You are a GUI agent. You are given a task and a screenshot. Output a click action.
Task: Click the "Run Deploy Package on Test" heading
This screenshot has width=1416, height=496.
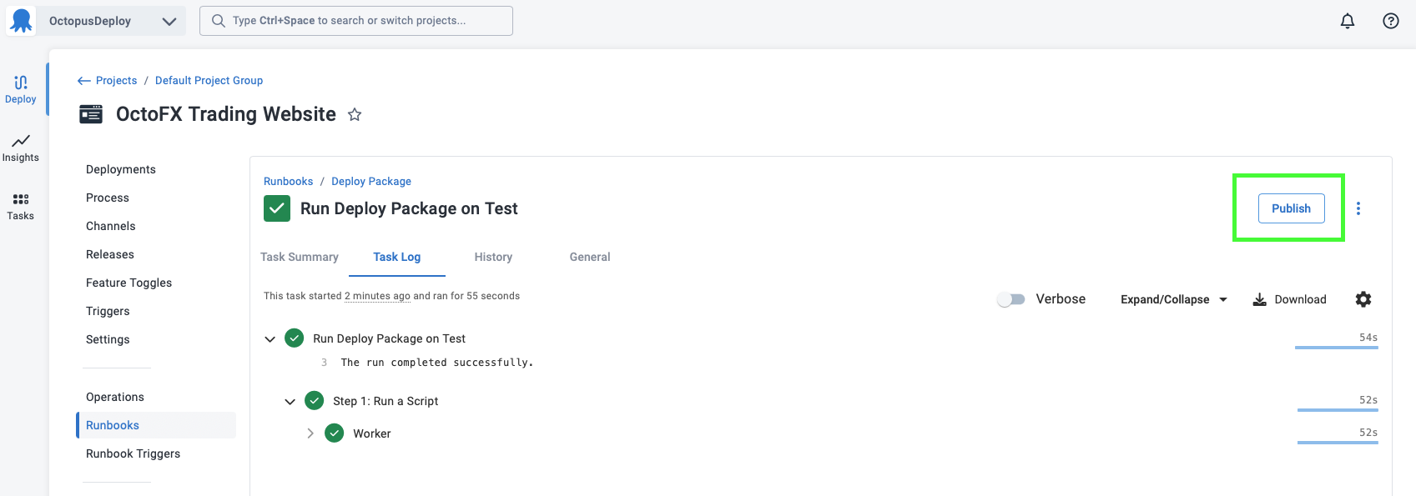409,208
